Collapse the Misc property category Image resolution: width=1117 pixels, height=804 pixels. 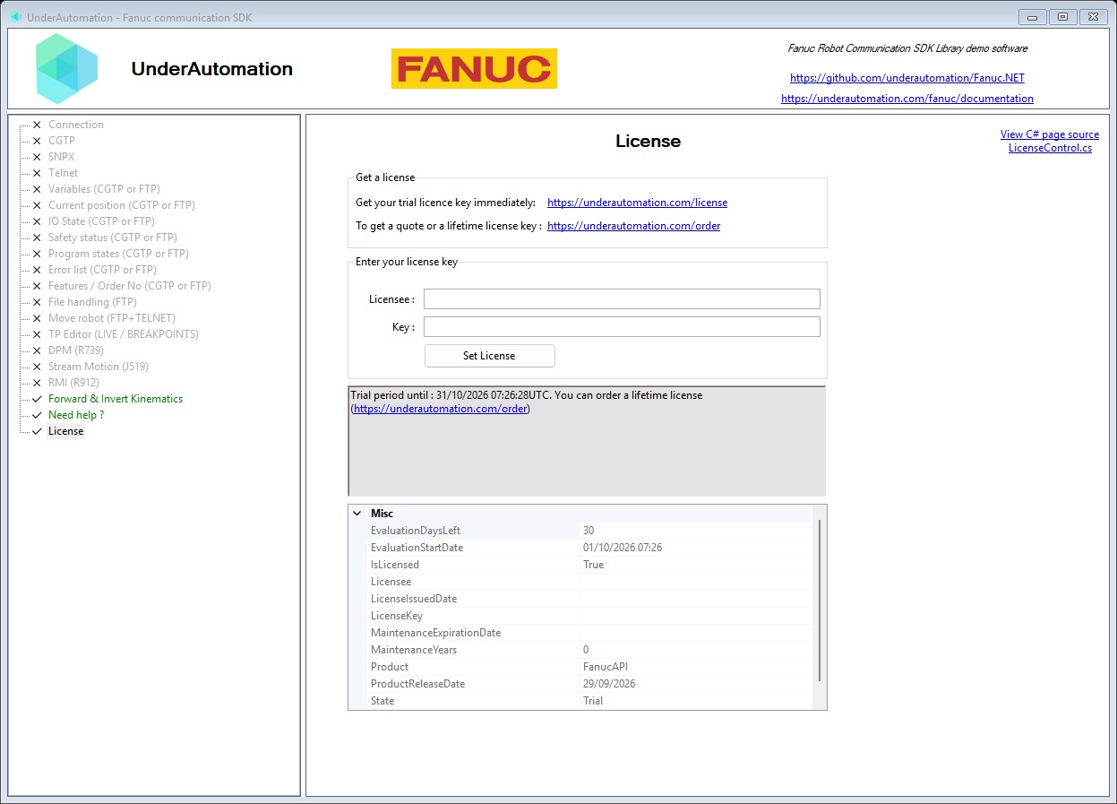357,514
